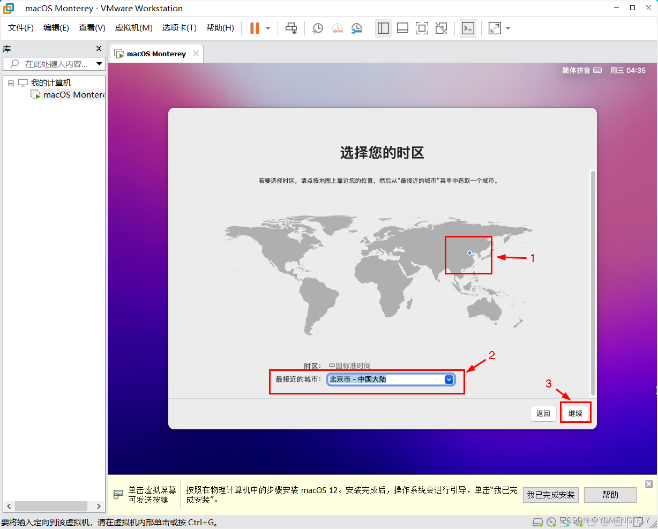Pause the virtual machine with the orange pause icon
Viewport: 658px width, 529px height.
(x=255, y=28)
